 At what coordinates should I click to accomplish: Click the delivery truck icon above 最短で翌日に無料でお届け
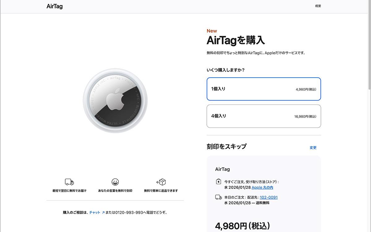pyautogui.click(x=69, y=182)
